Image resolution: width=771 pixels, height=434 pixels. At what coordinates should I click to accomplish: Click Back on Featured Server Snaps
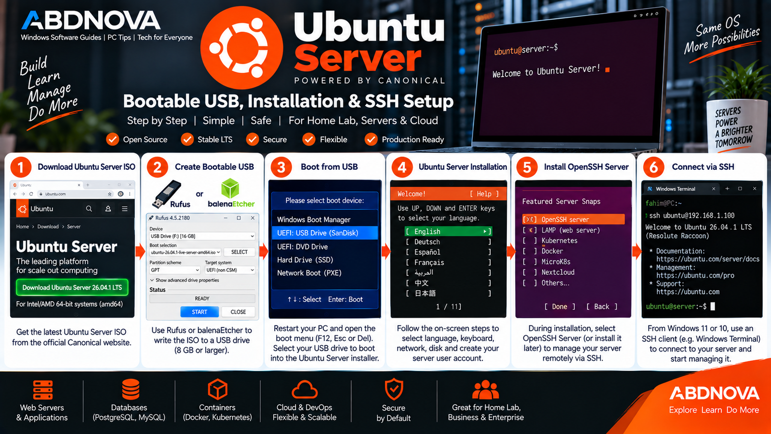601,307
